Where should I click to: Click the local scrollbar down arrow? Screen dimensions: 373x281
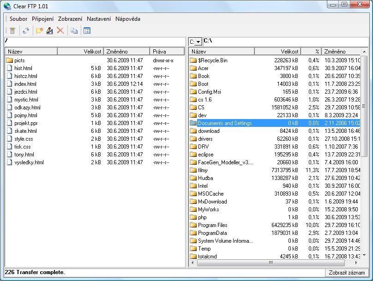(364, 256)
